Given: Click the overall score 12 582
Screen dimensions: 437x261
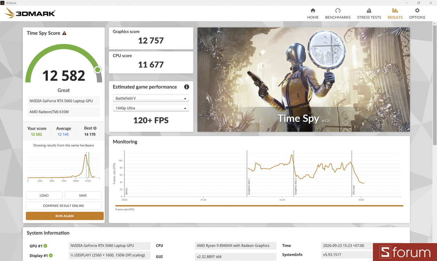Looking at the screenshot, I should pos(64,75).
